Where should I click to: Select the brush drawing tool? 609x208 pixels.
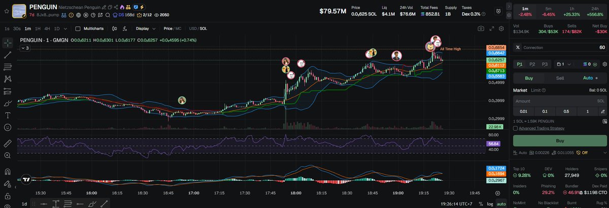pyautogui.click(x=8, y=103)
